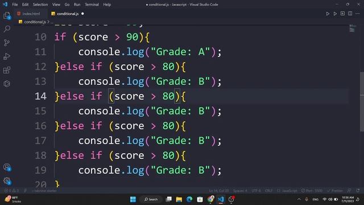Expand the breadcrumb chevron after conditional.js

click(48, 22)
